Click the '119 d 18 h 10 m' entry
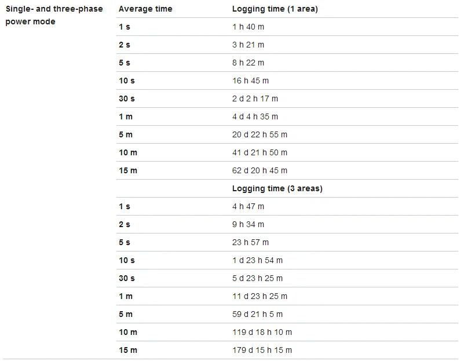This screenshot has height=361, width=468. pos(262,332)
